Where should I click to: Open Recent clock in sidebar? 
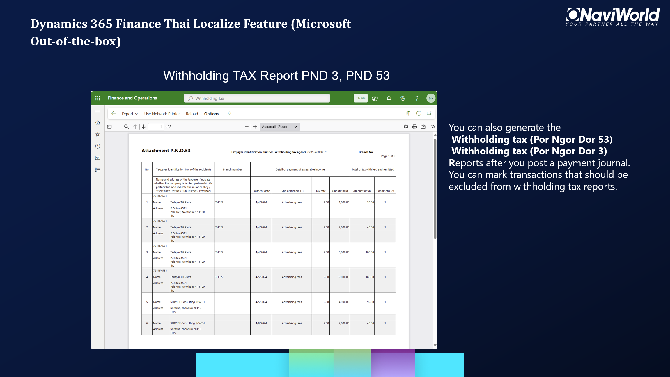[98, 146]
